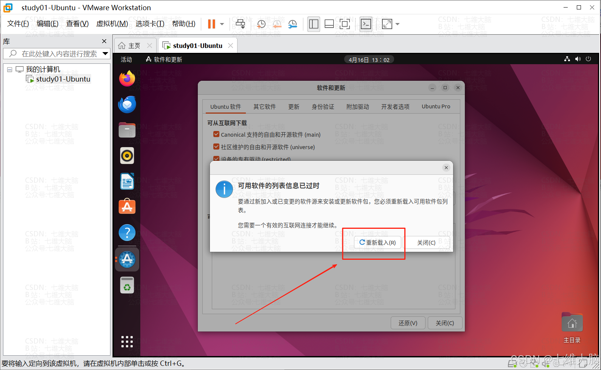Screen dimensions: 601x370
Task: Click 关闭(C) in the outdated-list dialog
Action: click(x=426, y=242)
